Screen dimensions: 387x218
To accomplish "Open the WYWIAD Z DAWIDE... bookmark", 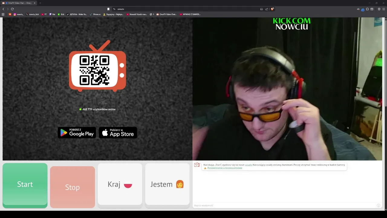I will (190, 14).
